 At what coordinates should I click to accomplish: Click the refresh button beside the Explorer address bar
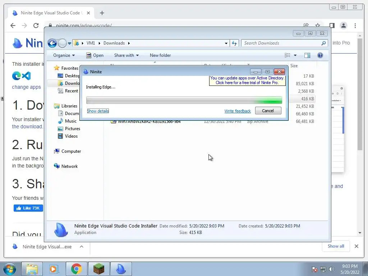234,43
